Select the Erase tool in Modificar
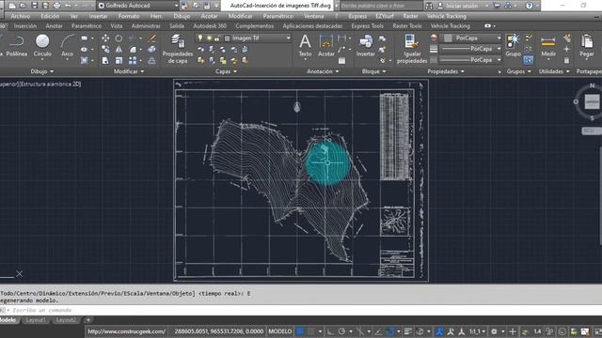602x338 pixels. coord(152,38)
